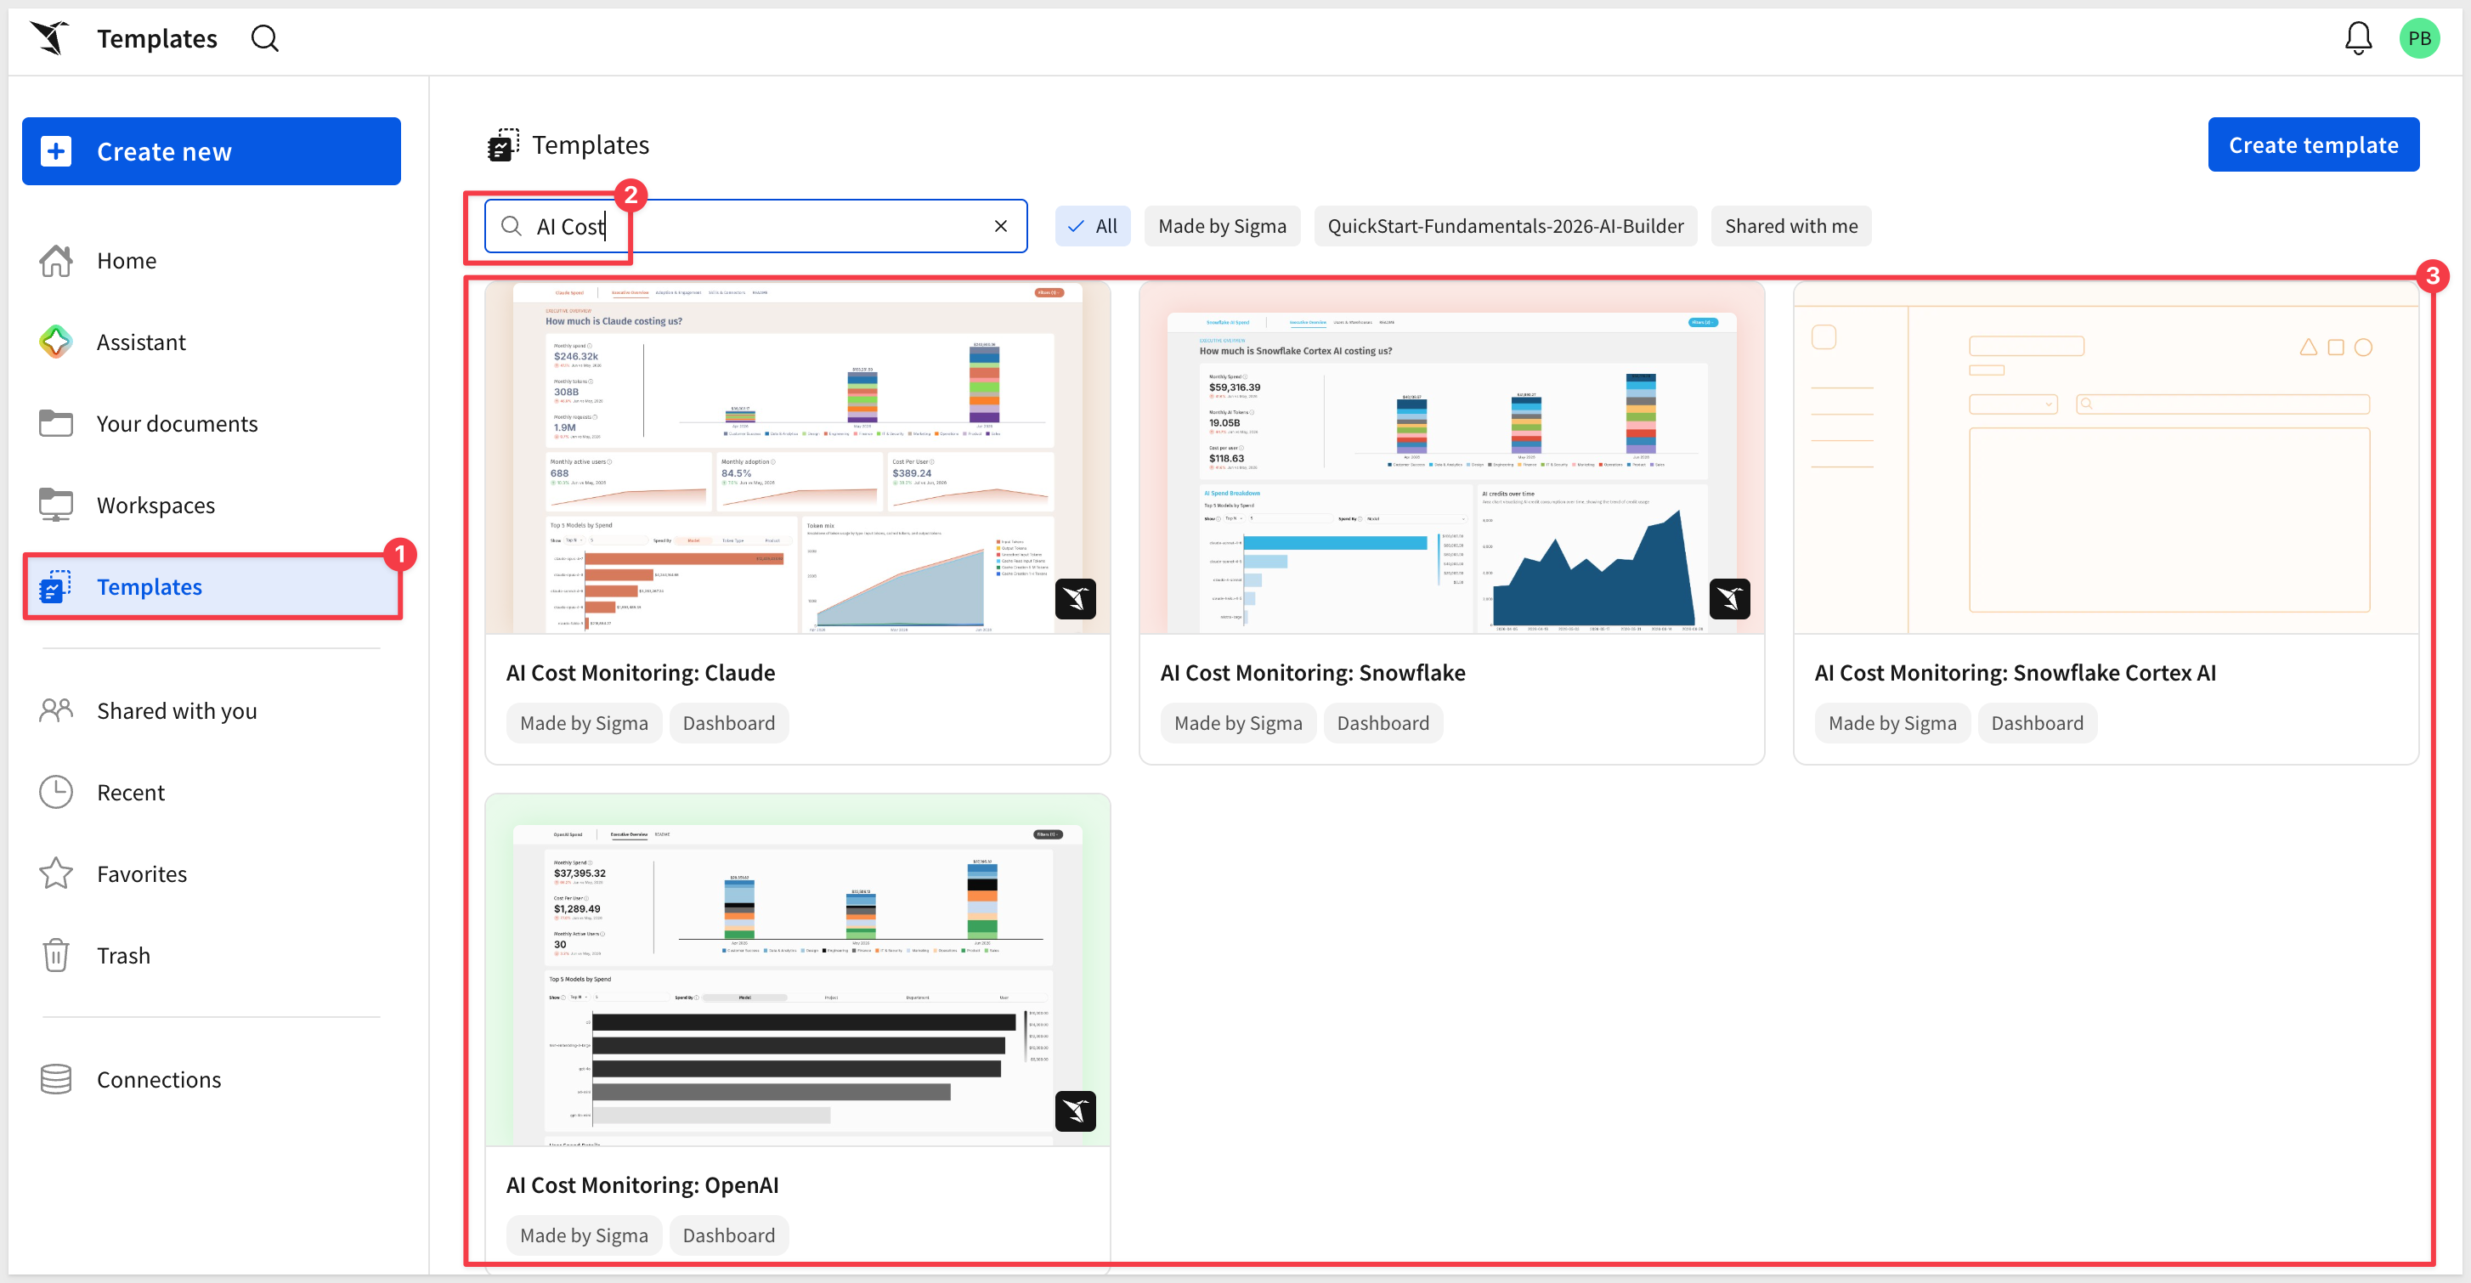Open the Snowflake dashboard preview thumbnail
The image size is (2471, 1283).
pyautogui.click(x=1452, y=457)
